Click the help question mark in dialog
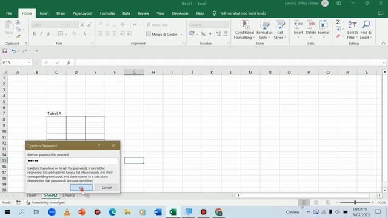Image resolution: width=388 pixels, height=218 pixels. tap(99, 145)
